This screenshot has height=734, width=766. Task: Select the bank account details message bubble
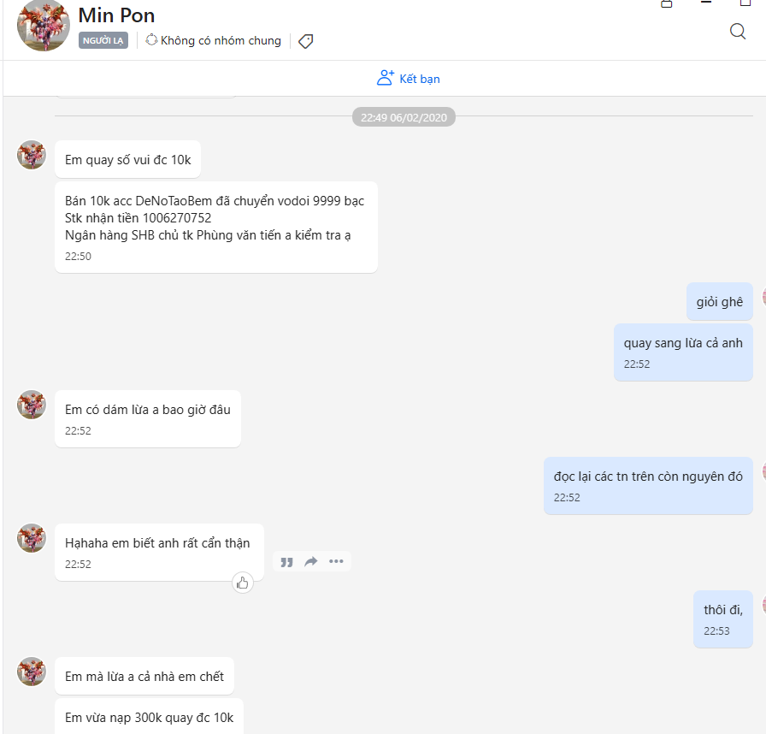pyautogui.click(x=215, y=227)
